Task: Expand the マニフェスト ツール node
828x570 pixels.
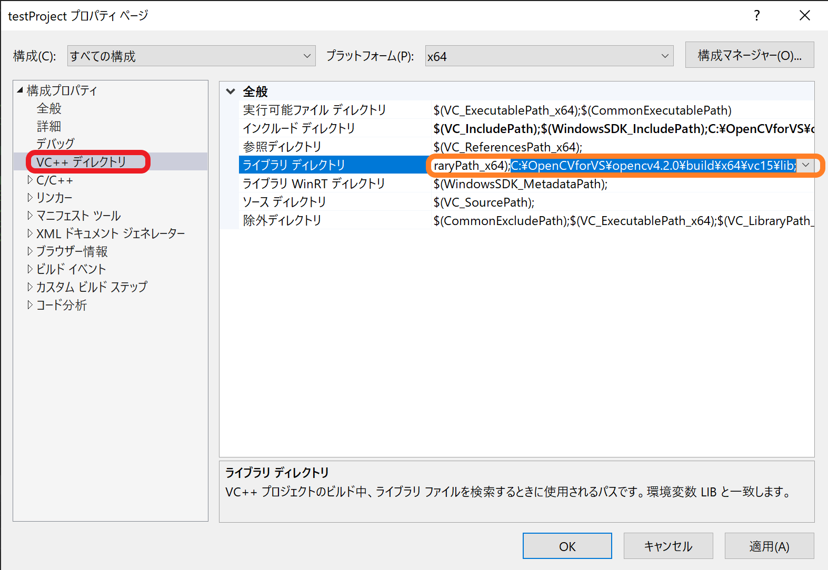Action: point(30,216)
